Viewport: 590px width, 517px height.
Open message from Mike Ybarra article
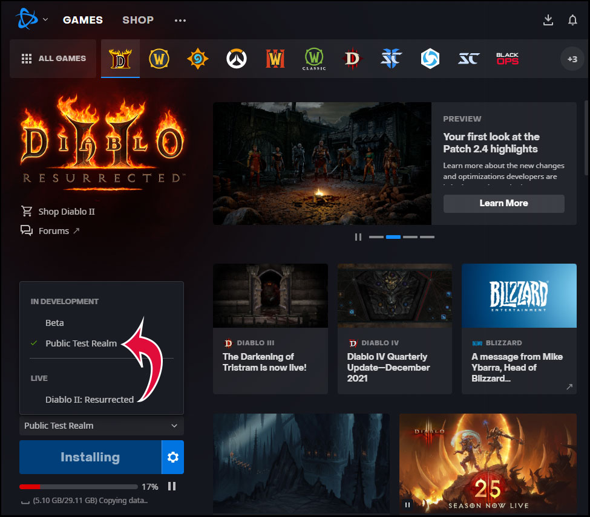519,328
